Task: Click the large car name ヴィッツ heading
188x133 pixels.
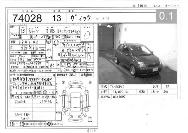Action: (80, 18)
